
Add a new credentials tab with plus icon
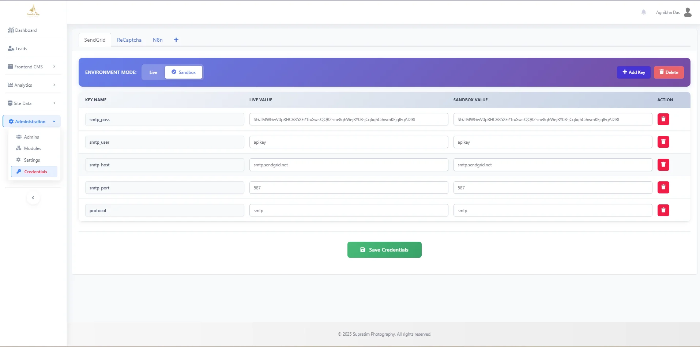point(176,40)
